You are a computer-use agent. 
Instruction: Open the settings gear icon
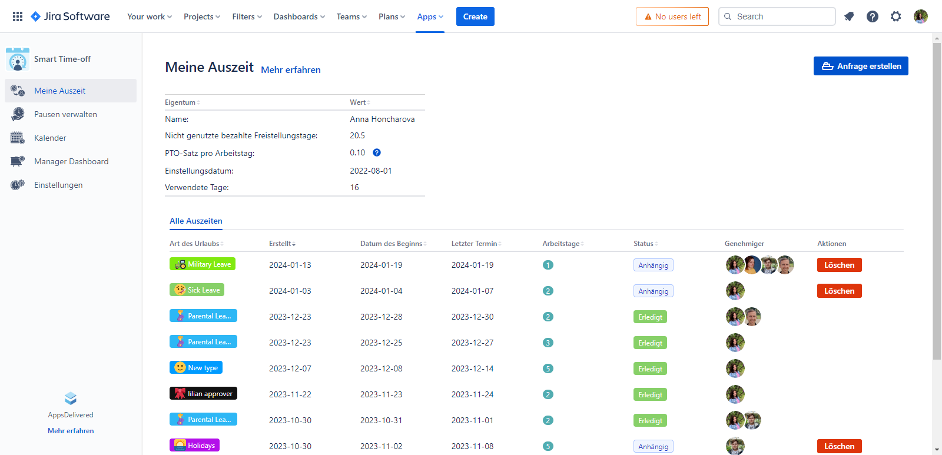click(896, 16)
